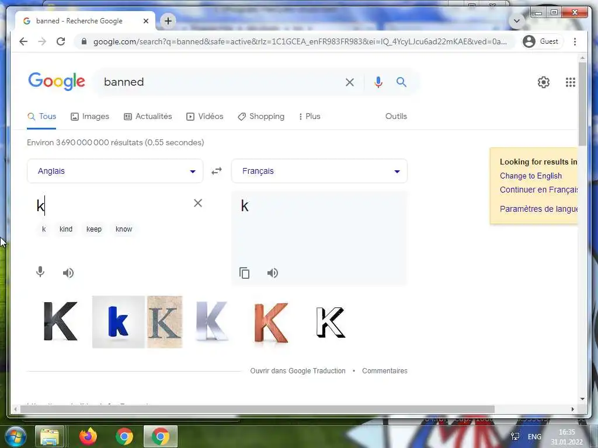
Task: Open the tab search chevron button
Action: [x=517, y=21]
